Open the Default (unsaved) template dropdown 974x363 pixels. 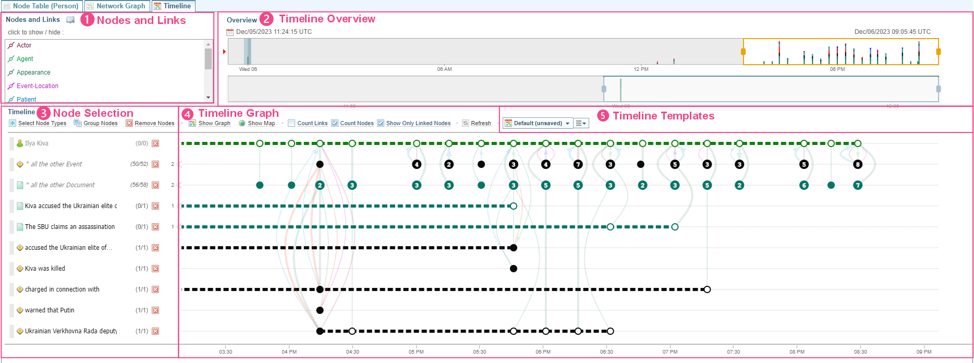[538, 123]
